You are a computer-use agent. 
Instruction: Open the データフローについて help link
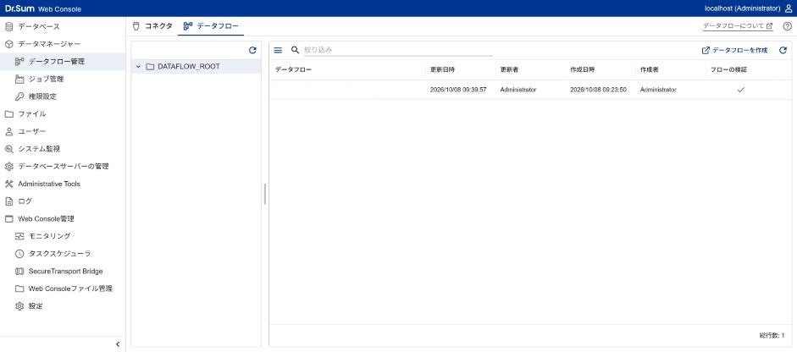tap(738, 26)
